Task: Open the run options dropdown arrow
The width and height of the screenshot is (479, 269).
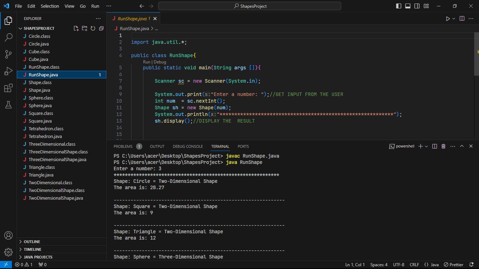Action: tap(454, 19)
